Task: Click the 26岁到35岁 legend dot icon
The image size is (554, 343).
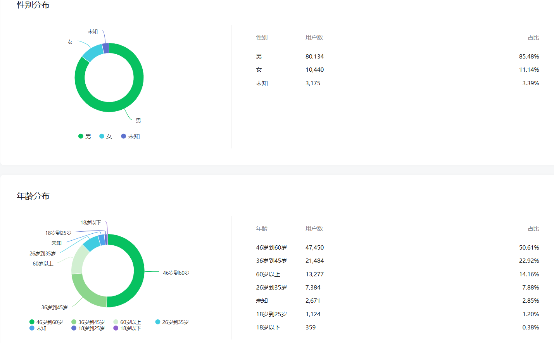Action: point(158,322)
